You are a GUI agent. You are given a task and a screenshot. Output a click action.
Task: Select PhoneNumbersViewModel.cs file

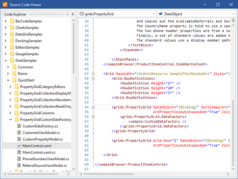point(46,159)
